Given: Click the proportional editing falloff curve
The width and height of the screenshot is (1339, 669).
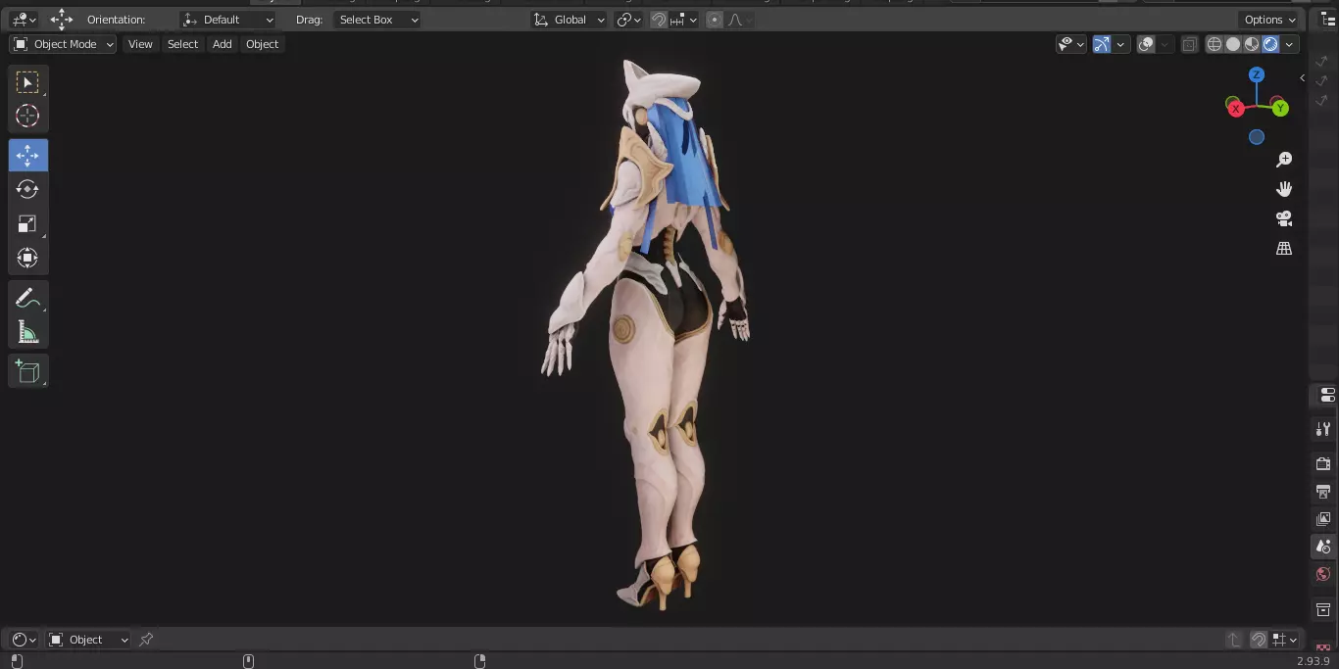Looking at the screenshot, I should pos(735,20).
